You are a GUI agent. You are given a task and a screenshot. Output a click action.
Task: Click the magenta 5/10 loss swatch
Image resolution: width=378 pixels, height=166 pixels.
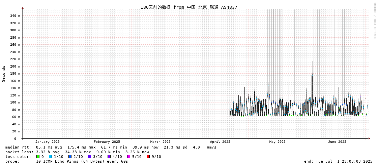[x=129, y=157]
